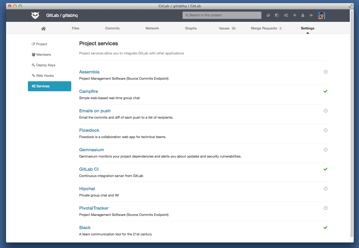
Task: Open the Slack service settings link
Action: [85, 227]
